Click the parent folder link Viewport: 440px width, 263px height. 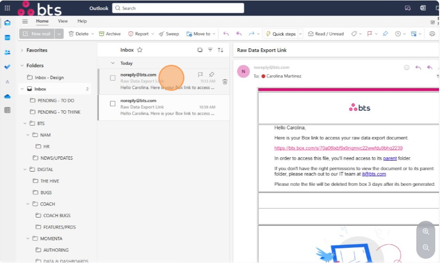[390, 158]
